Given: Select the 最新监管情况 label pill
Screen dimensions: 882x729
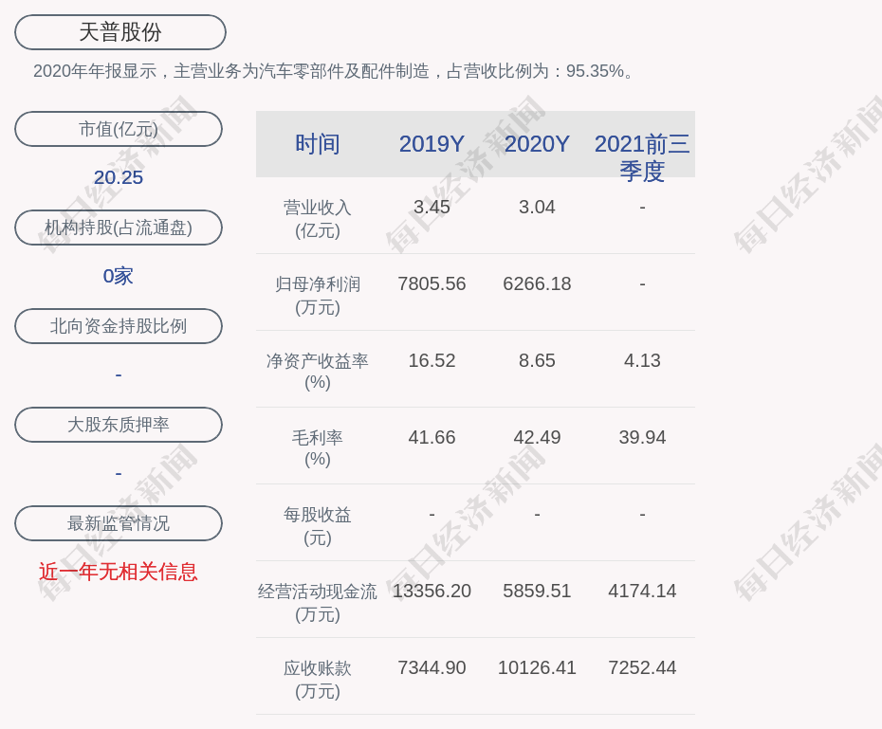Looking at the screenshot, I should pyautogui.click(x=119, y=523).
